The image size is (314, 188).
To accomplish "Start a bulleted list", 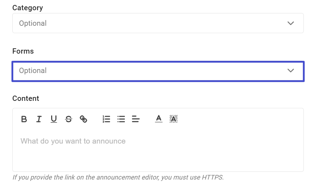I will pos(121,119).
